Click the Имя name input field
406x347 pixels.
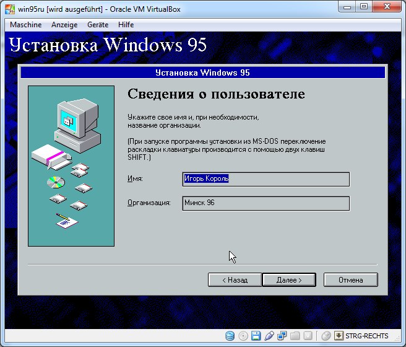[x=266, y=179]
